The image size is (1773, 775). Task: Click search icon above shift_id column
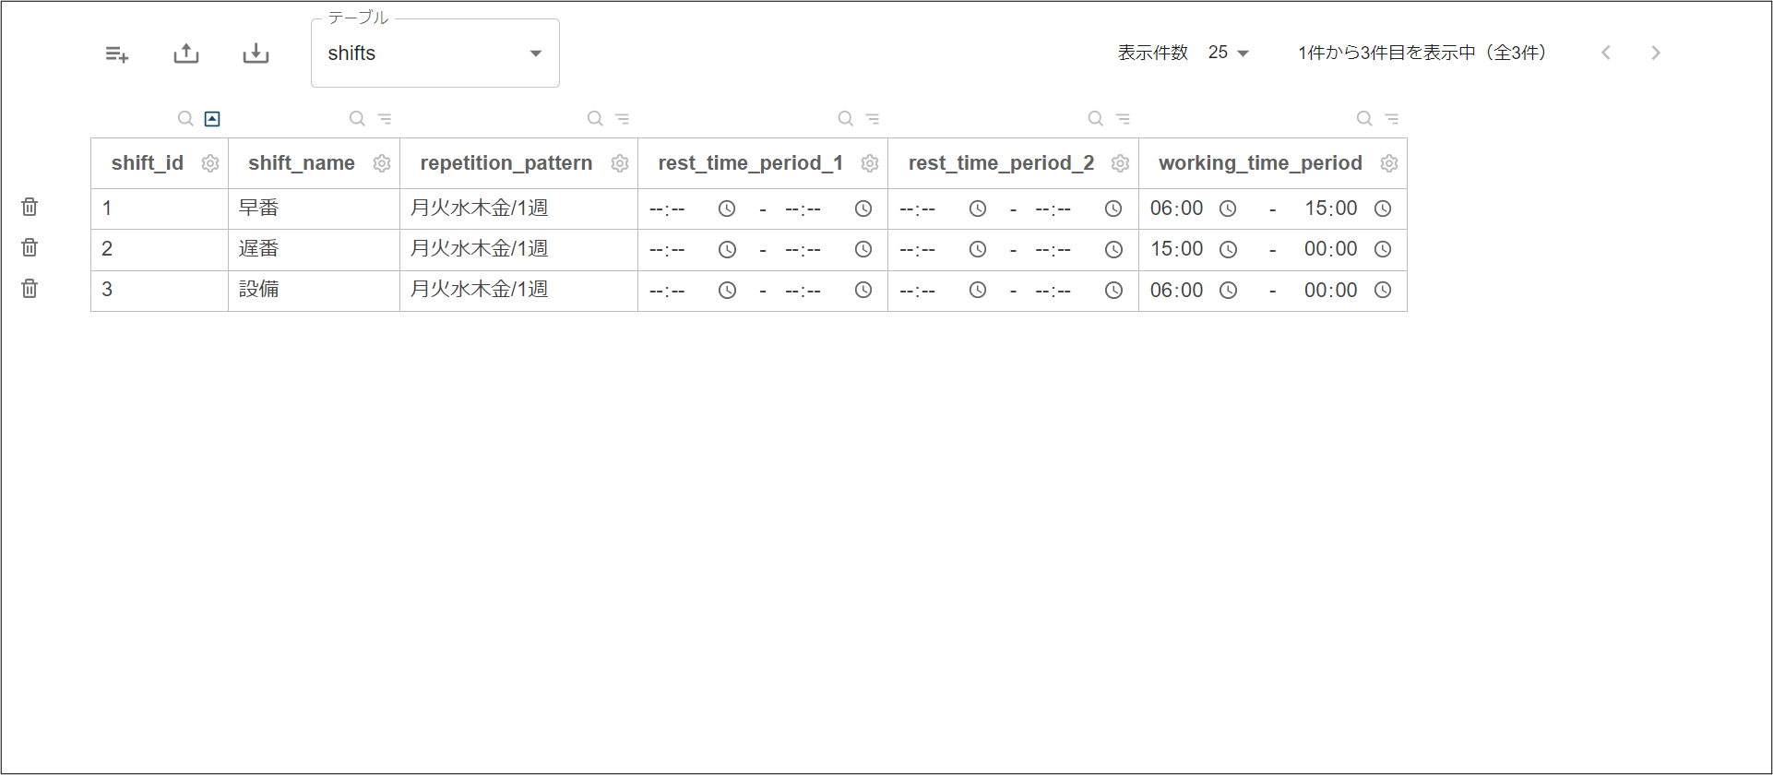click(x=185, y=118)
